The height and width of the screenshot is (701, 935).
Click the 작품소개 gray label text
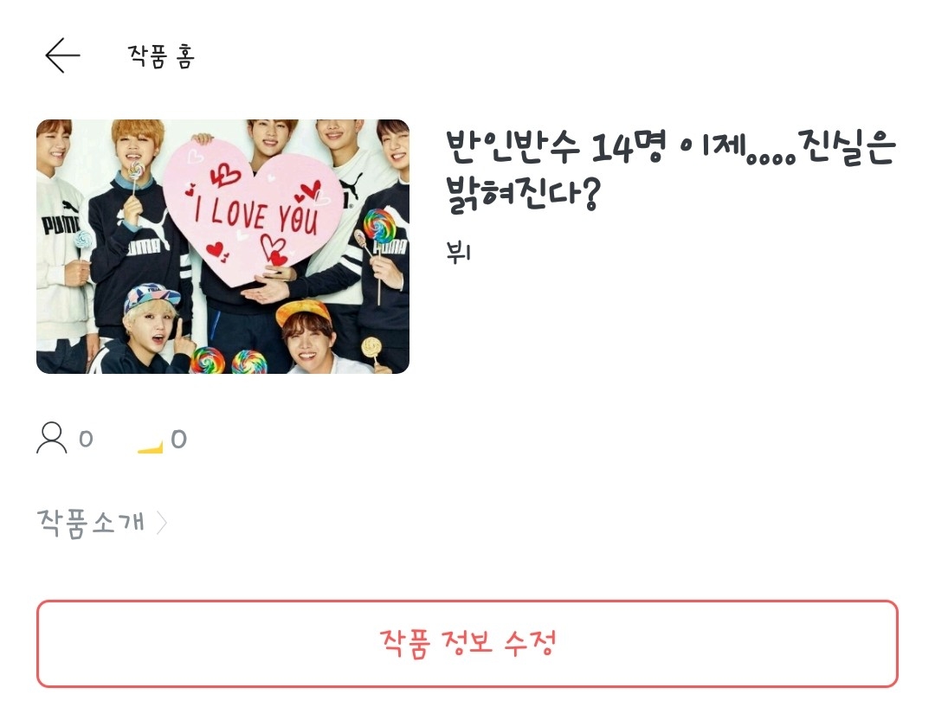tap(91, 524)
